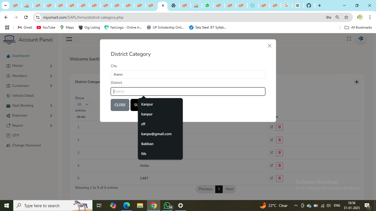The height and width of the screenshot is (211, 376).
Task: Click the District input field
Action: (188, 91)
